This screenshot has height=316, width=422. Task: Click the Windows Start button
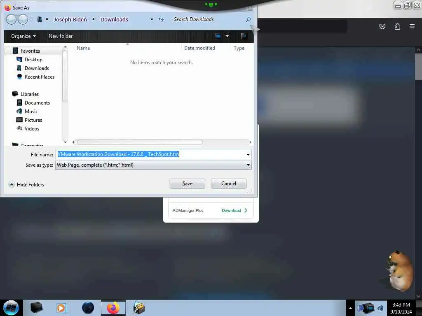(11, 308)
